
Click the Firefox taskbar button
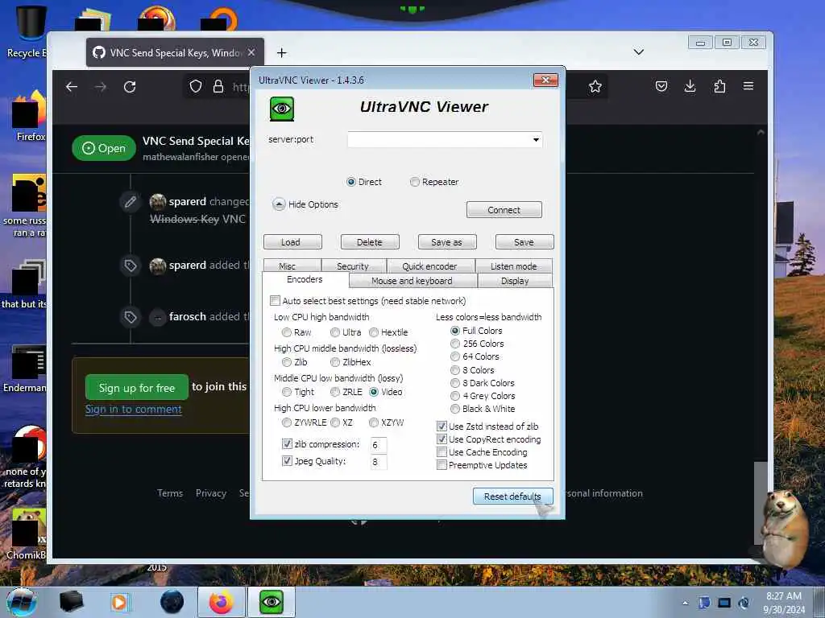222,602
